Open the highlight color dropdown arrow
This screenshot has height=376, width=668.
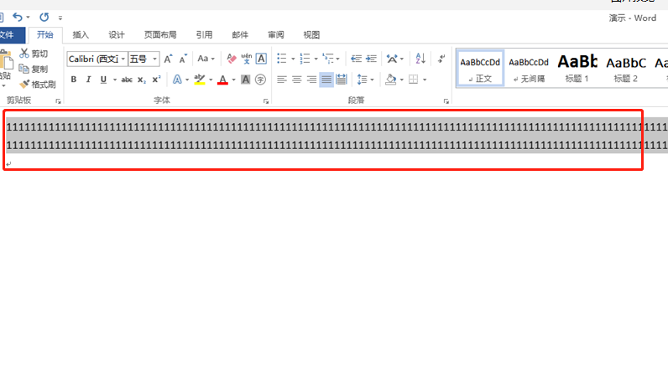click(211, 80)
